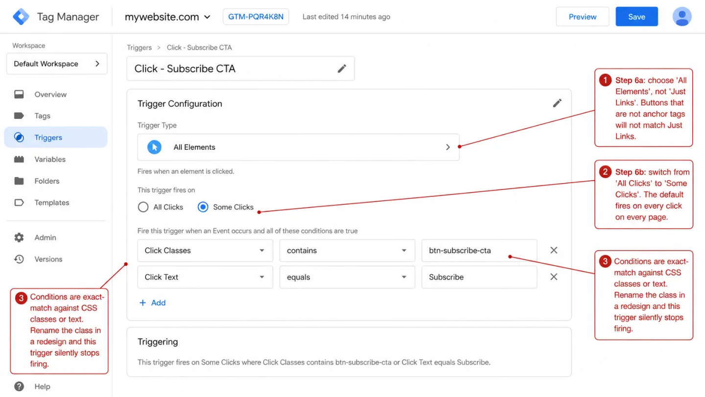Screen dimensions: 705x397
Task: Click the Workspace label in sidebar
Action: (29, 46)
